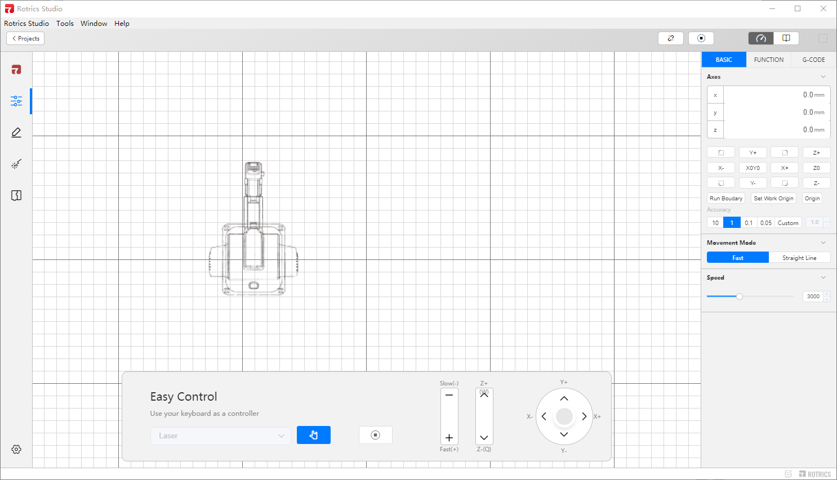Click the top-left corner jog button

coord(721,152)
